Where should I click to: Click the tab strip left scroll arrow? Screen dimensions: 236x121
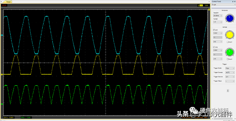[2, 1]
